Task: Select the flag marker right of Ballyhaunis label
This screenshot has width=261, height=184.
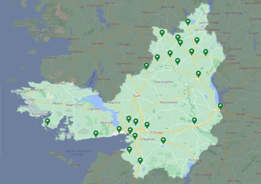Action: coord(157,57)
